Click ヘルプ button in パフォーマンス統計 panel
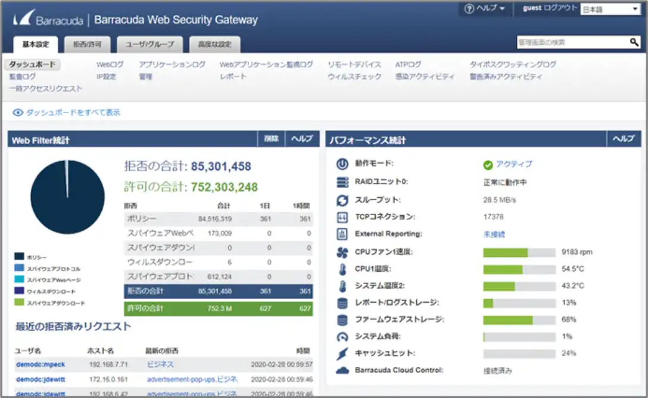 [x=623, y=139]
